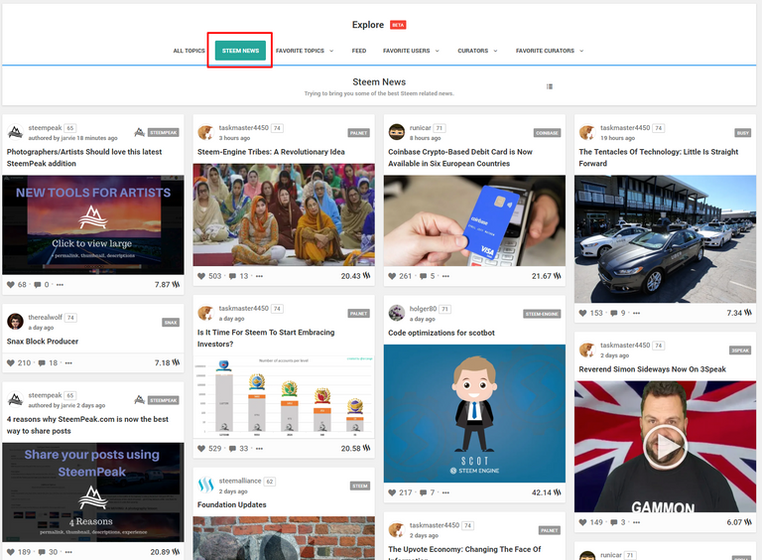This screenshot has height=560, width=762.
Task: Open the Feed tab
Action: click(359, 51)
